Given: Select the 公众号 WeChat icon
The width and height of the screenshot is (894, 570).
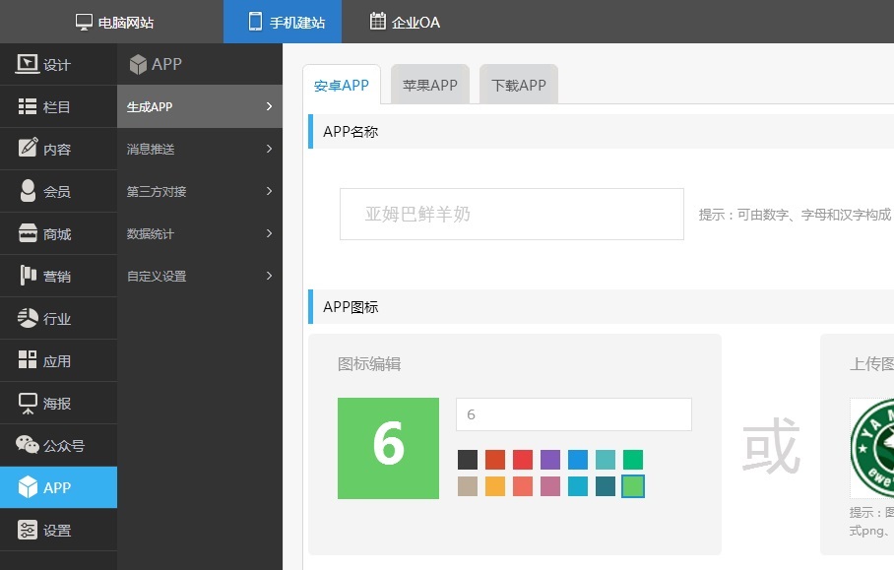Looking at the screenshot, I should [x=28, y=445].
